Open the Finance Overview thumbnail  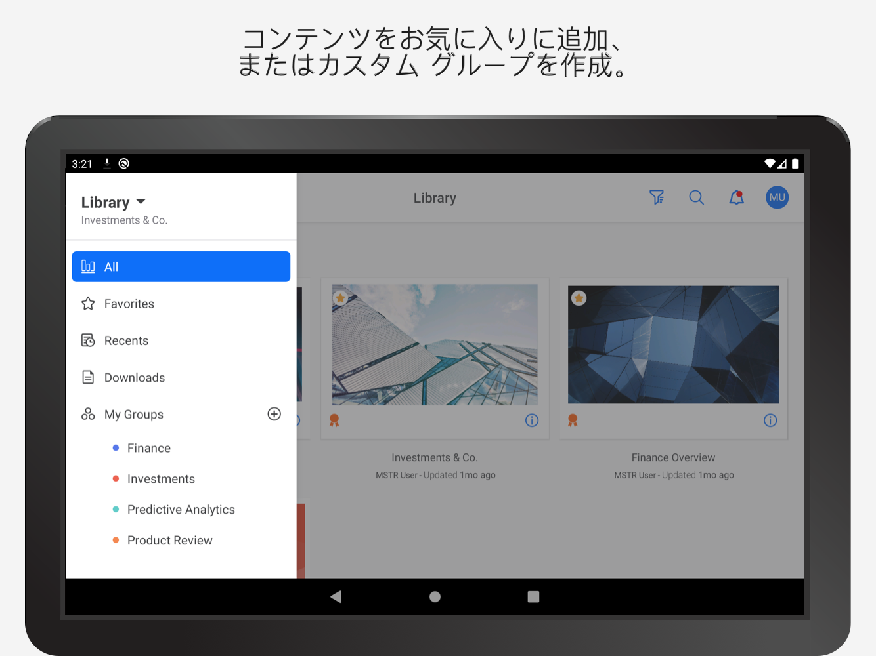pos(674,344)
